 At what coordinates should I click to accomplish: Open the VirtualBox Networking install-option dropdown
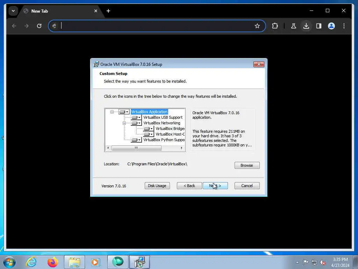(136, 123)
